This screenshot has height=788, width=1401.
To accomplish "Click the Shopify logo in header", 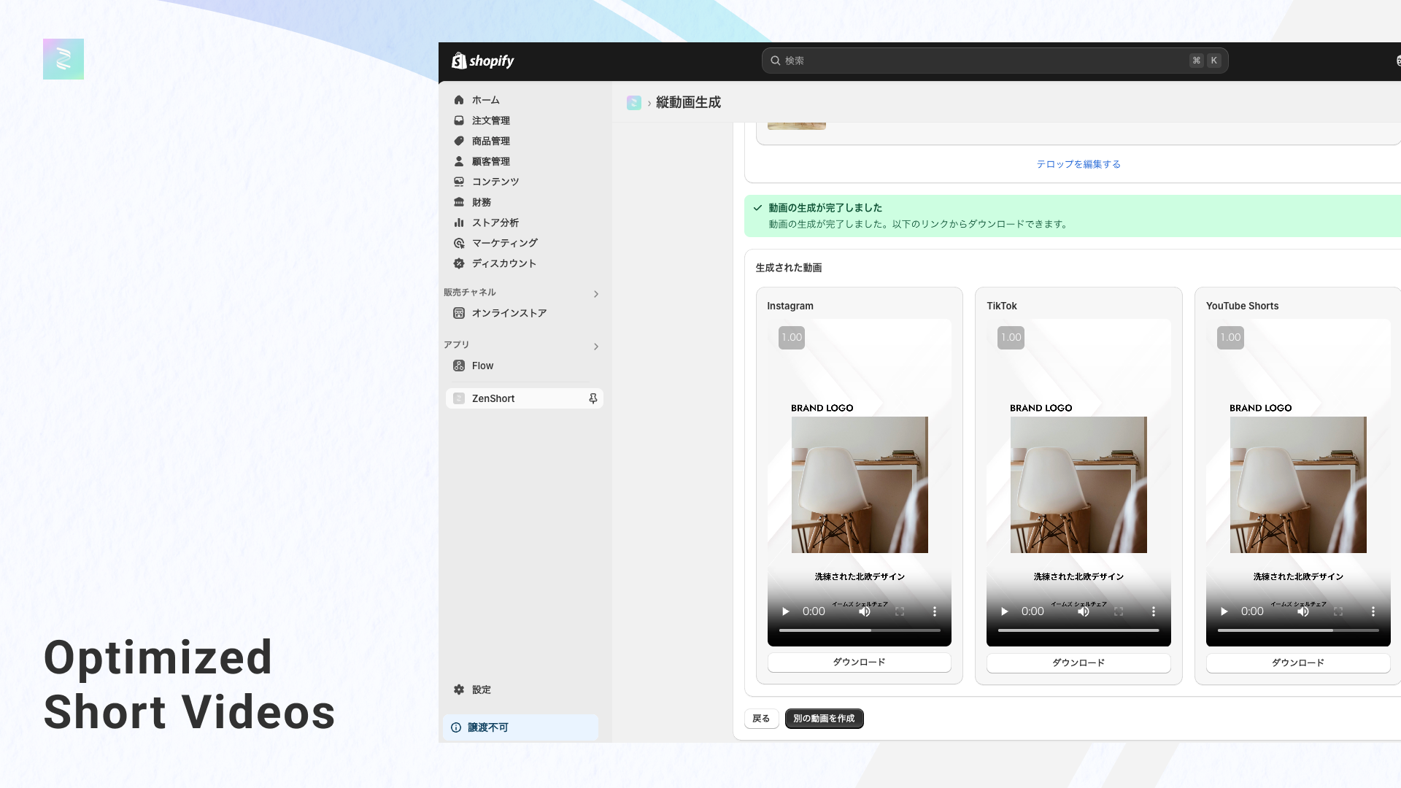I will [482, 61].
